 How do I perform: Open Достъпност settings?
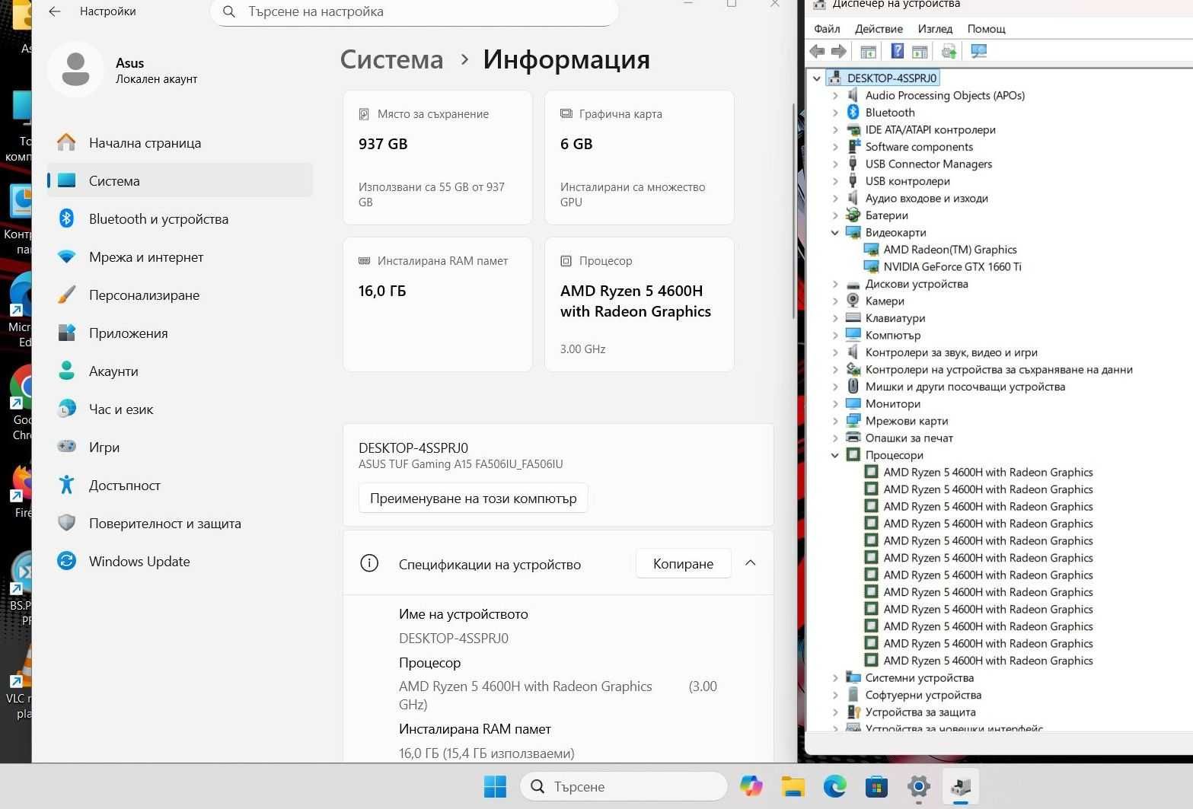coord(180,485)
